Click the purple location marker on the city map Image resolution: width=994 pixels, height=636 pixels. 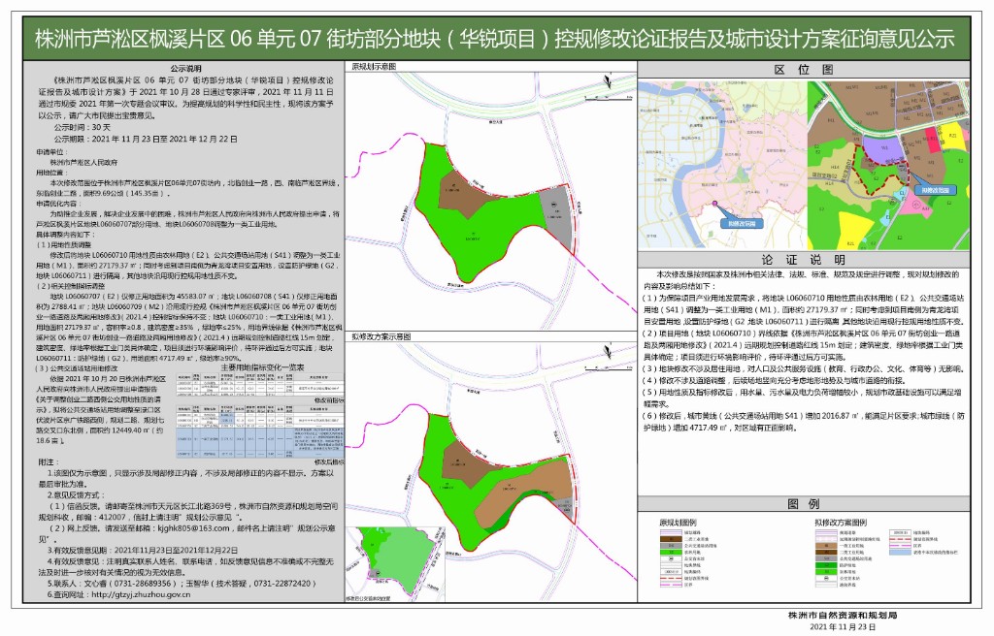click(715, 203)
